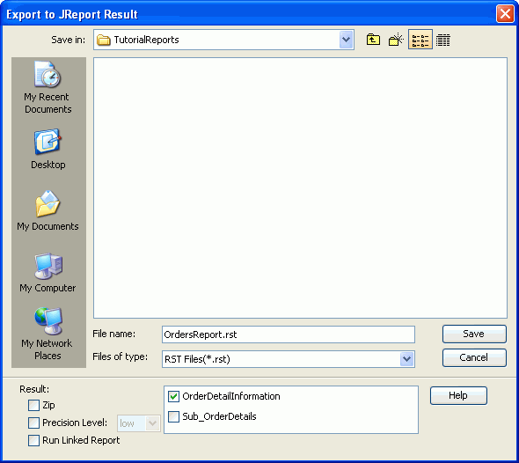The height and width of the screenshot is (463, 519).
Task: Check the Run Linked Report option
Action: (33, 440)
